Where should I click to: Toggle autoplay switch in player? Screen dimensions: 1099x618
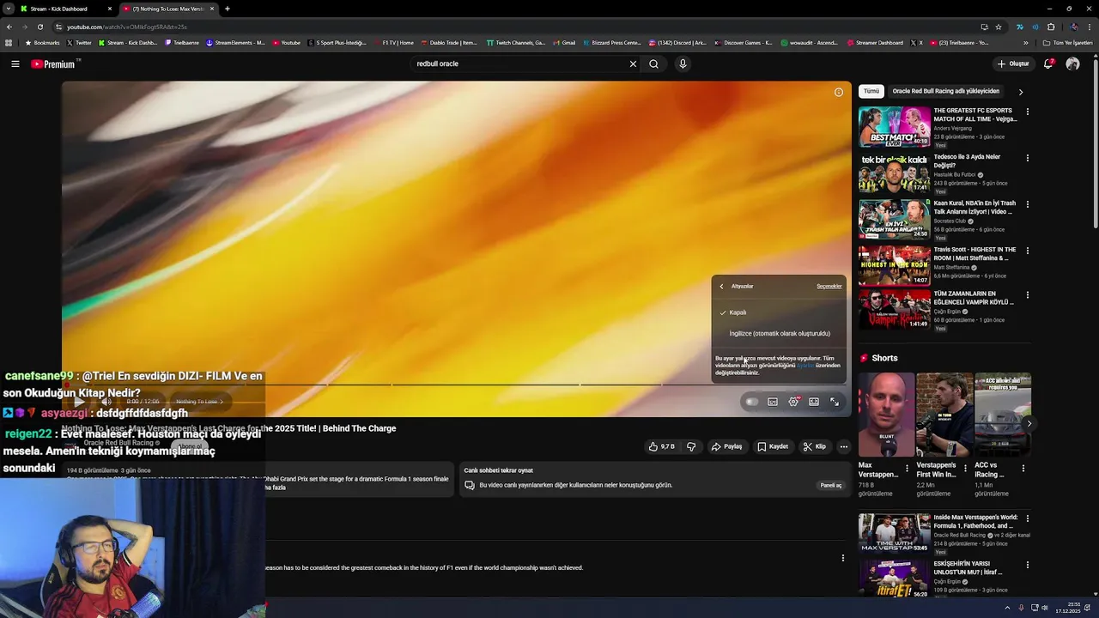[751, 402]
